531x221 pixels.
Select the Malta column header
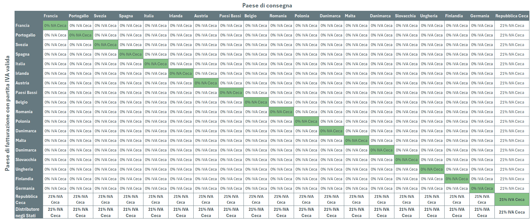tap(350, 16)
